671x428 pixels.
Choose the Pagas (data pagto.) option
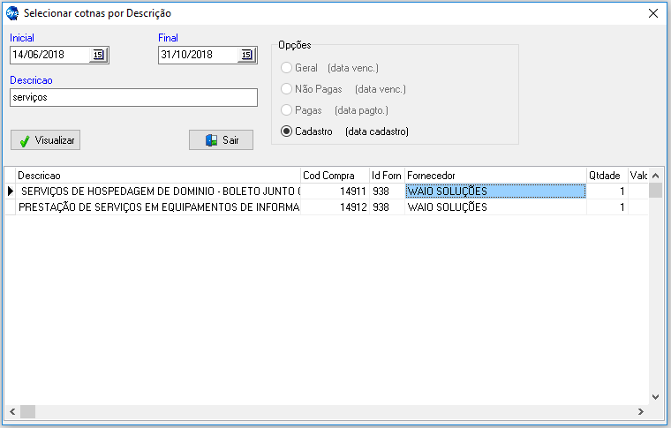(x=286, y=110)
